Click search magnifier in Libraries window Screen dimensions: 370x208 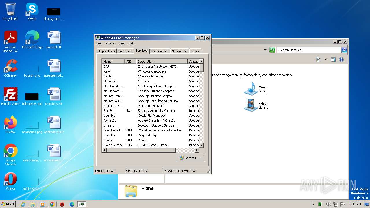point(344,50)
